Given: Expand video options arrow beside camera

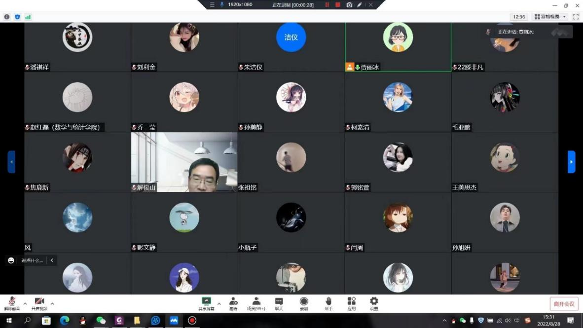Looking at the screenshot, I should click(52, 303).
